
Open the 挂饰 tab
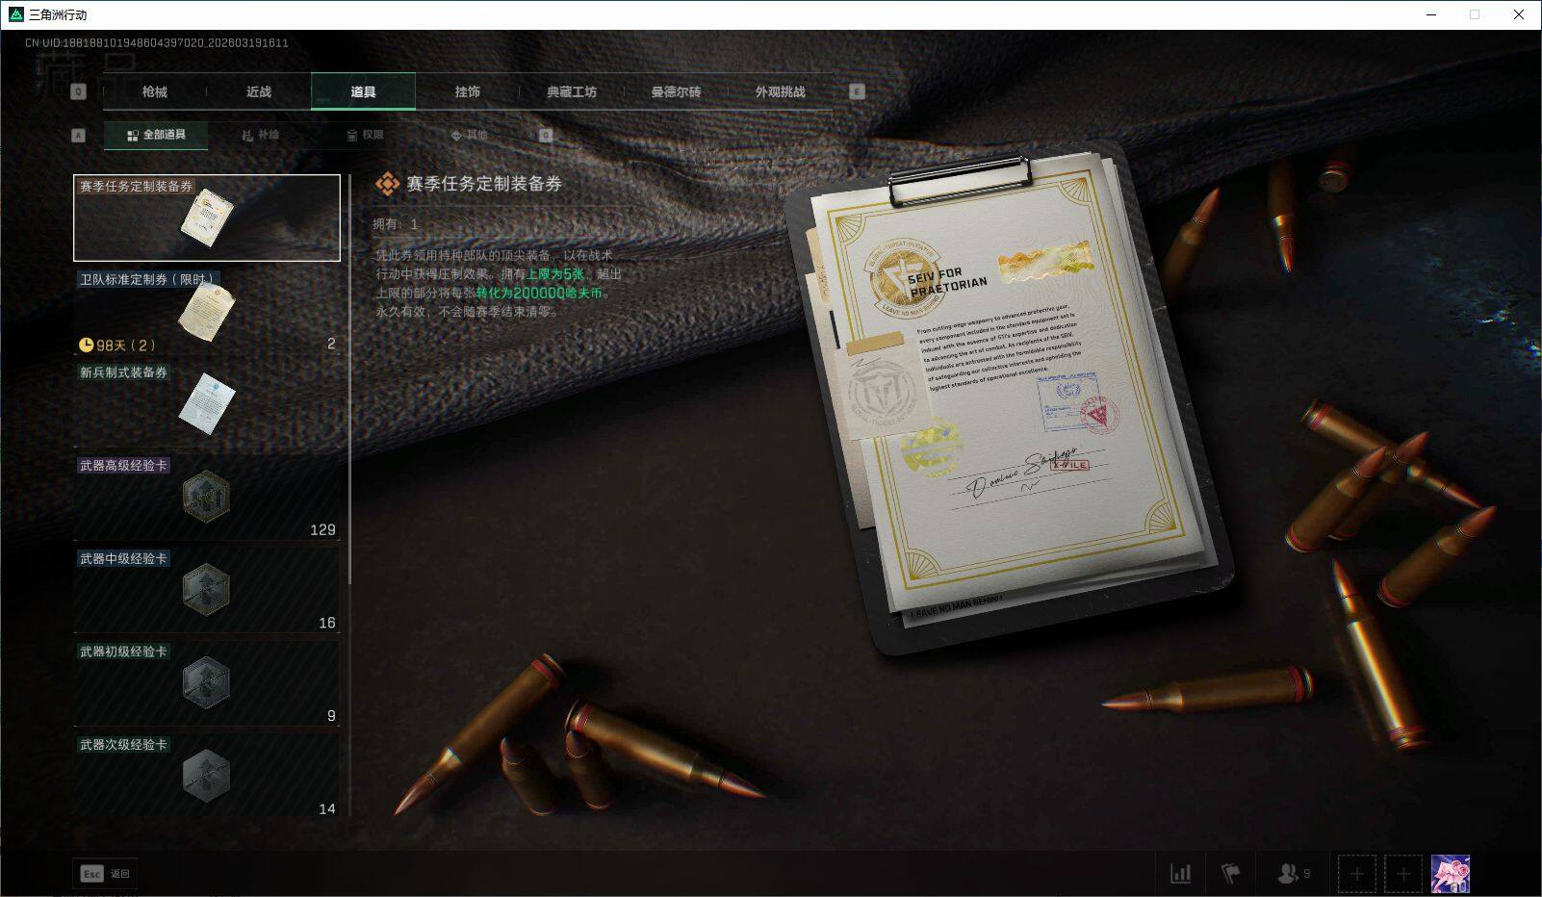point(468,91)
